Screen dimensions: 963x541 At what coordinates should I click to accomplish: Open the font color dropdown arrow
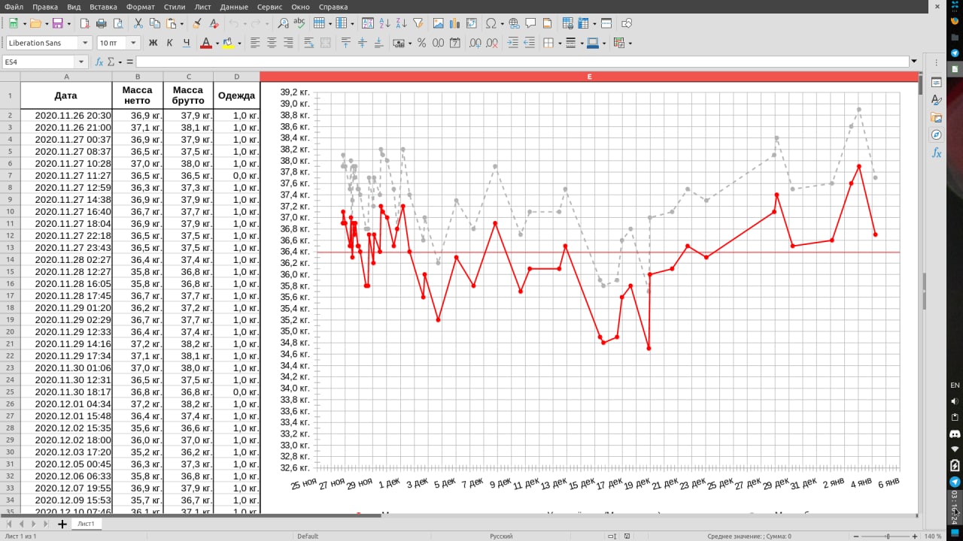point(217,43)
